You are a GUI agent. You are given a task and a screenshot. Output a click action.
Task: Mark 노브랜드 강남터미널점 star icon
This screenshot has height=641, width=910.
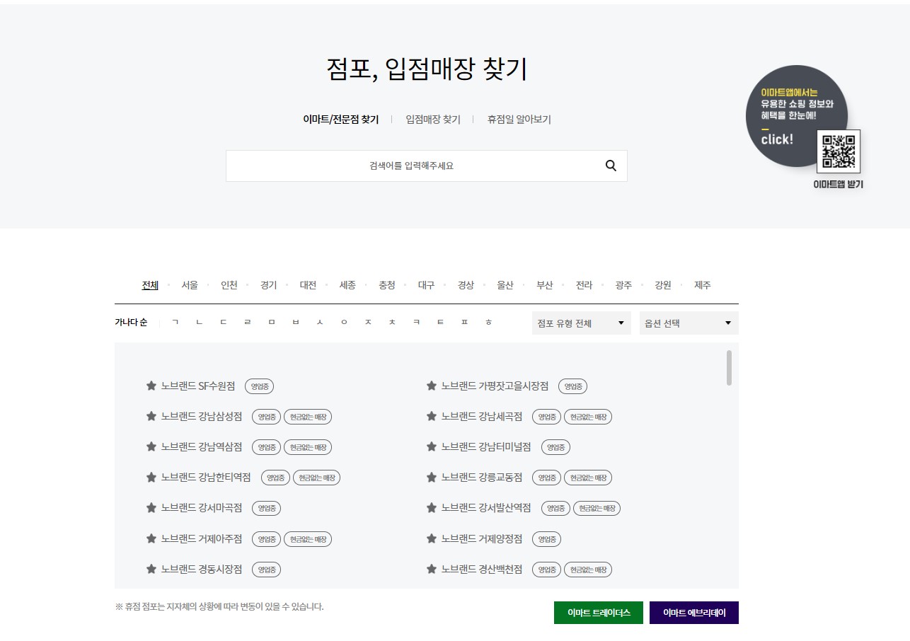point(431,446)
